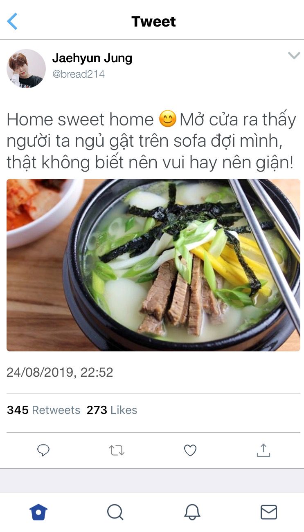Screen dimensions: 304x532
Task: Open the Messages envelope tab
Action: pyautogui.click(x=269, y=512)
